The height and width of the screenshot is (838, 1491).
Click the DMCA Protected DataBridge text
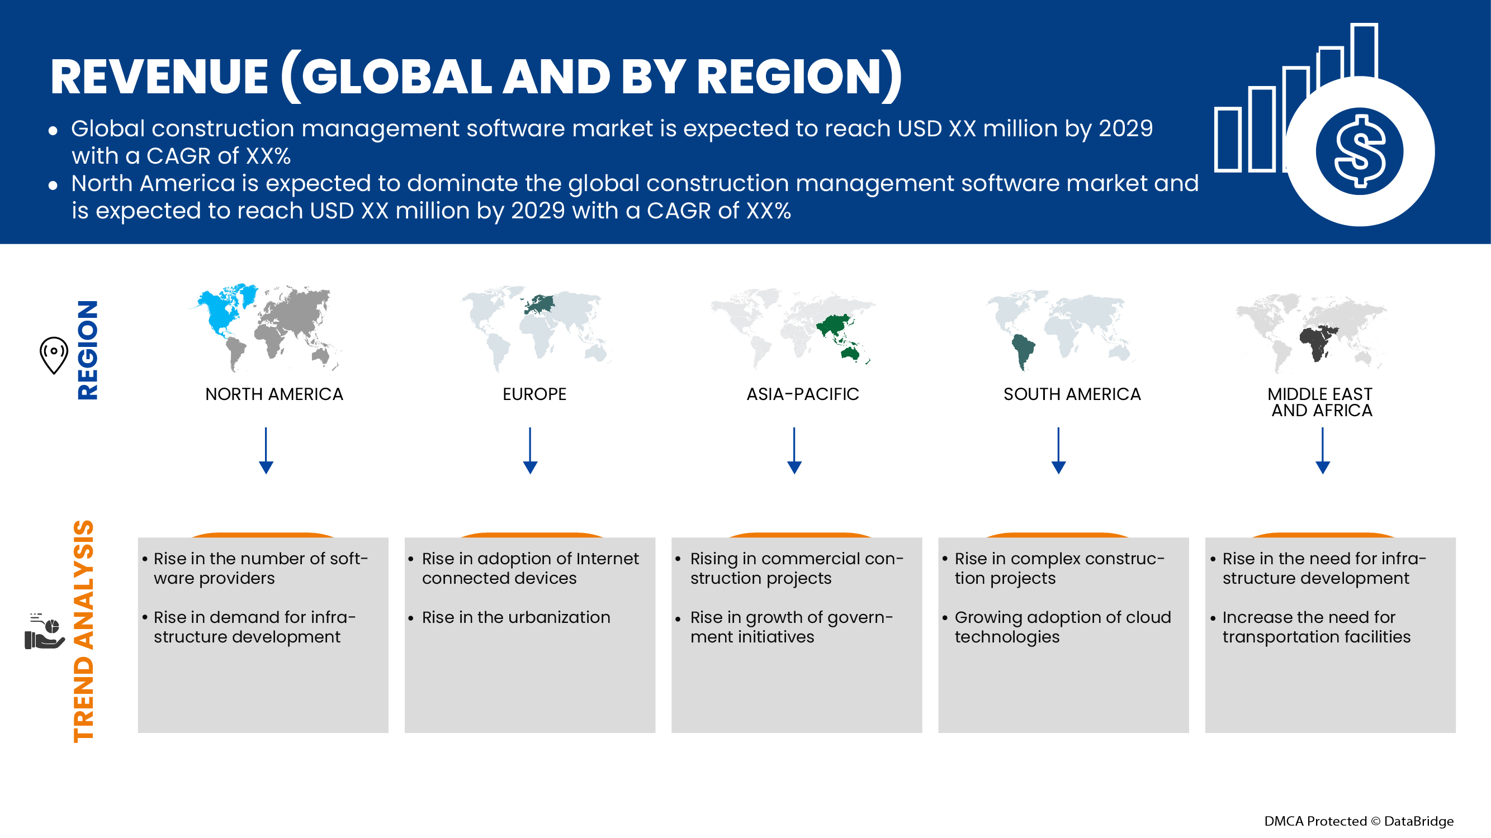pos(1359,821)
